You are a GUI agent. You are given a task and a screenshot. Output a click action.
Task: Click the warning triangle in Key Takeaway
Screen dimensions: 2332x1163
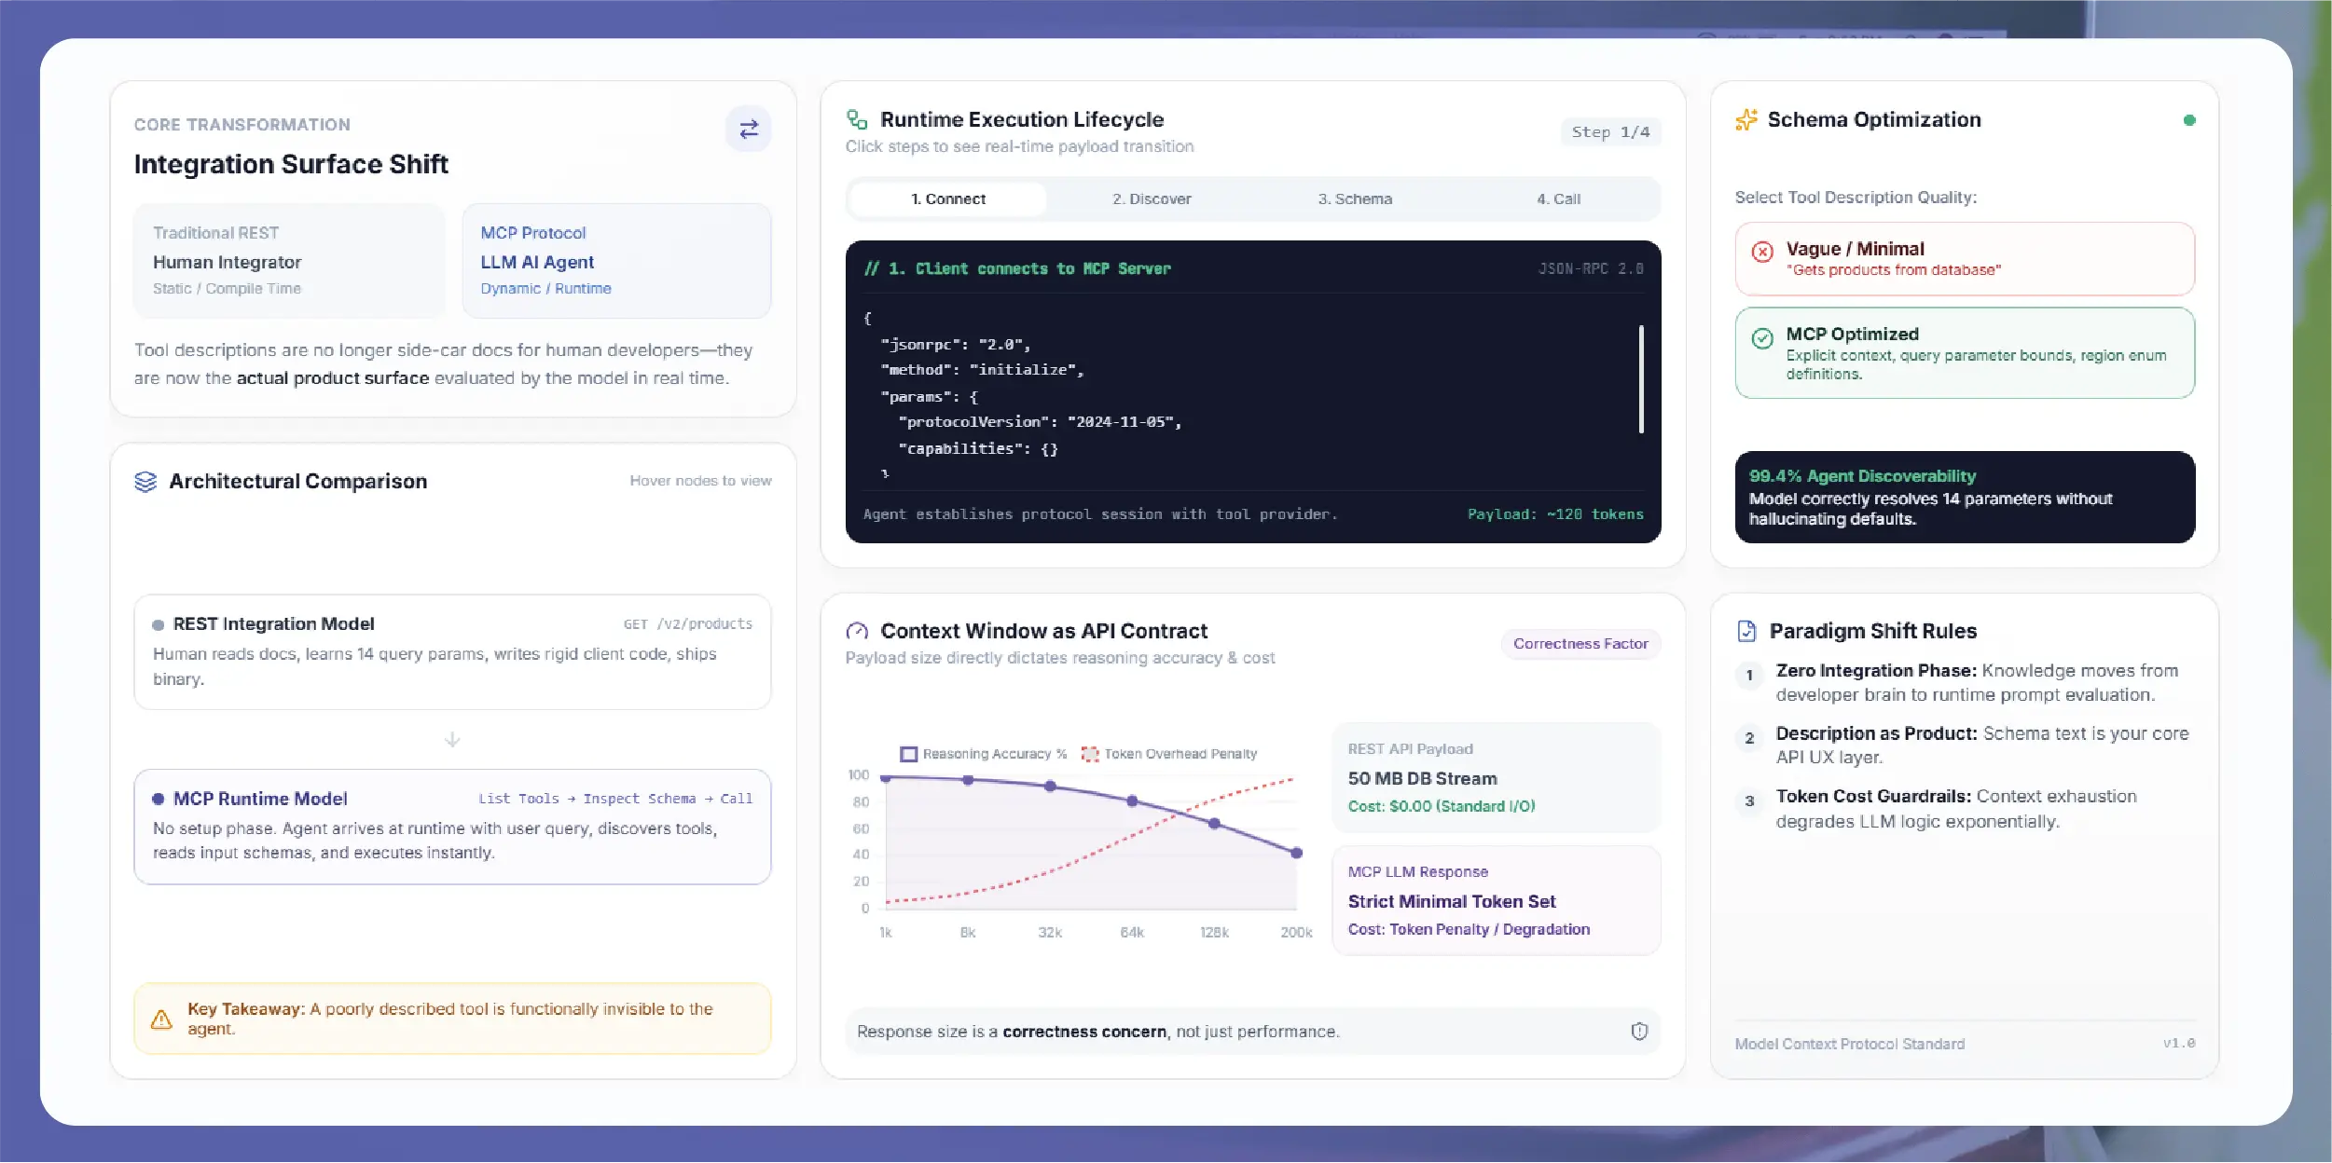coord(161,1019)
